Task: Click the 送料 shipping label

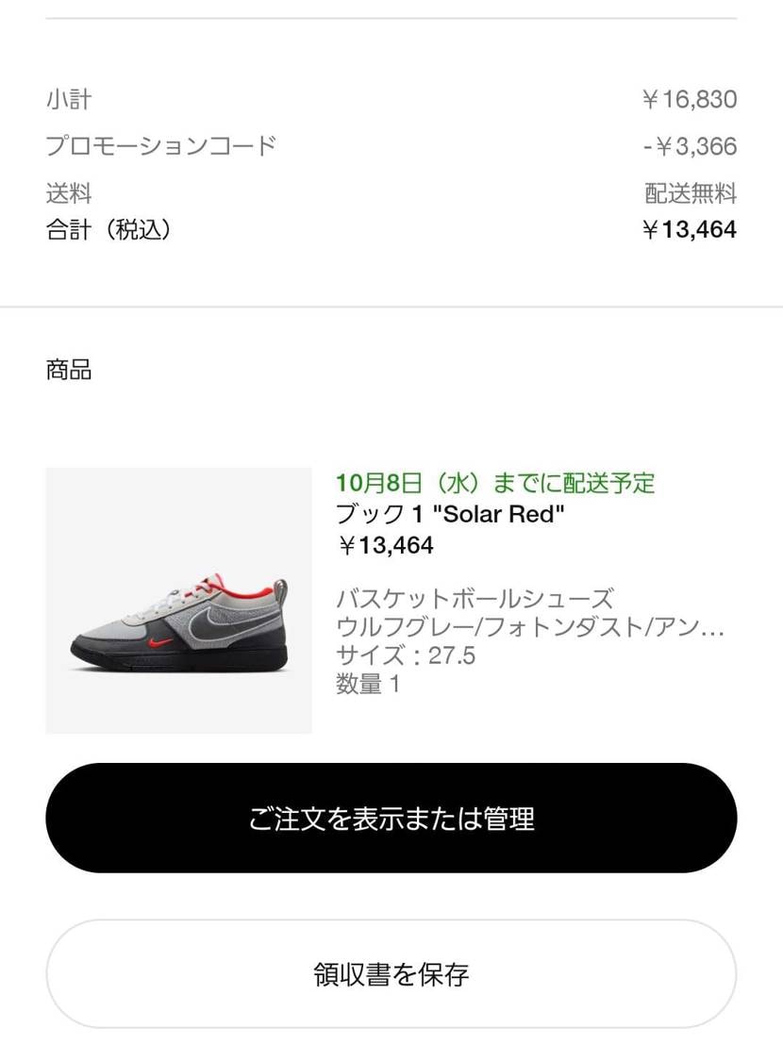Action: (x=69, y=194)
